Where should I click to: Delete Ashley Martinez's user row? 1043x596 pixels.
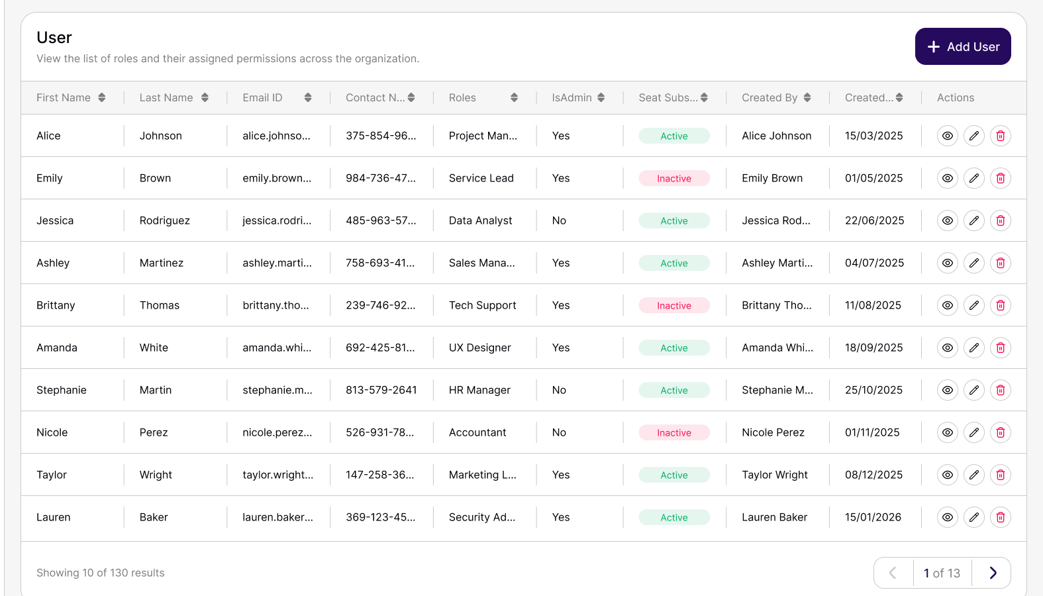click(1001, 263)
